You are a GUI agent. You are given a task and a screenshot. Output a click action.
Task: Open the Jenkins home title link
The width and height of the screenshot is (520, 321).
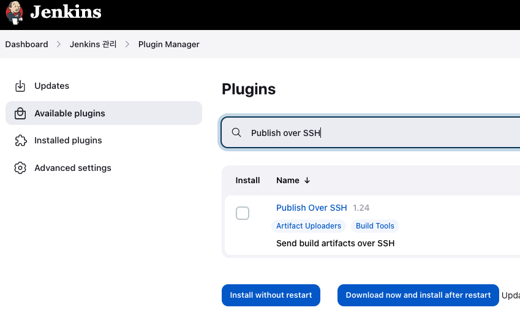pyautogui.click(x=66, y=12)
